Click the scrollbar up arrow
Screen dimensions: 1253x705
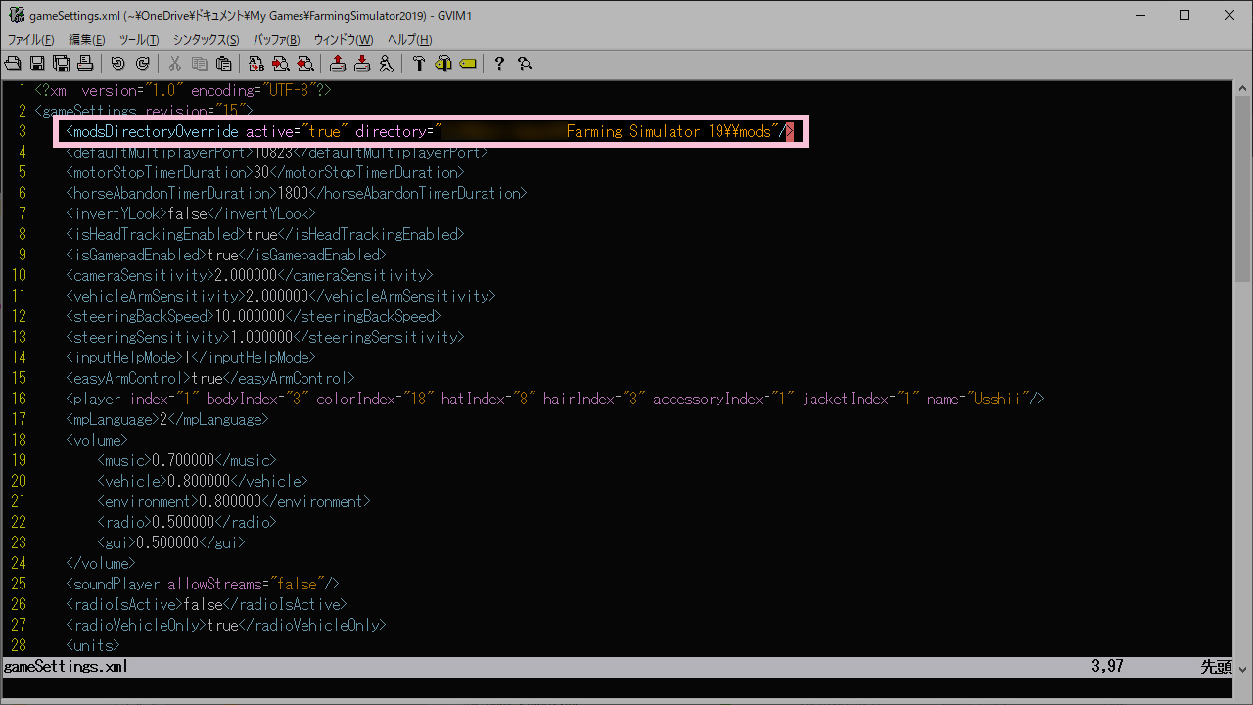[x=1244, y=88]
